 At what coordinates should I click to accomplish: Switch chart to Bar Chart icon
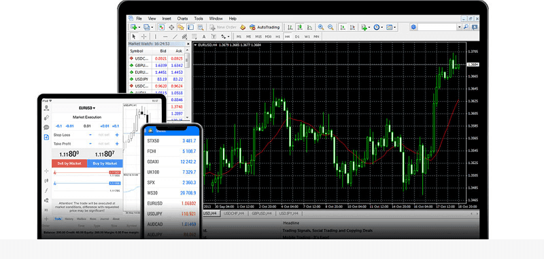click(290, 27)
